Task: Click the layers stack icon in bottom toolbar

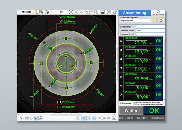Action: click(32, 118)
